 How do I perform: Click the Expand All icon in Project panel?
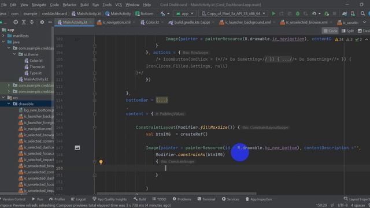tap(24, 22)
